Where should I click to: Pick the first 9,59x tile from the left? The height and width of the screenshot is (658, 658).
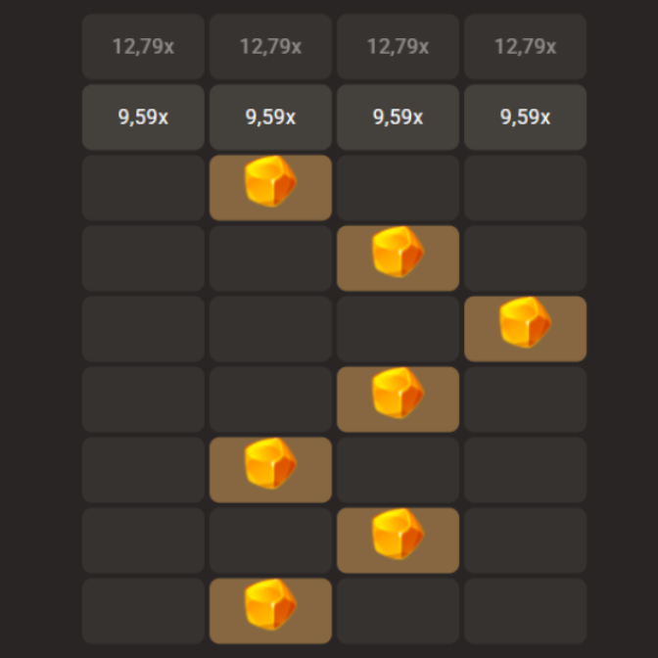[143, 117]
